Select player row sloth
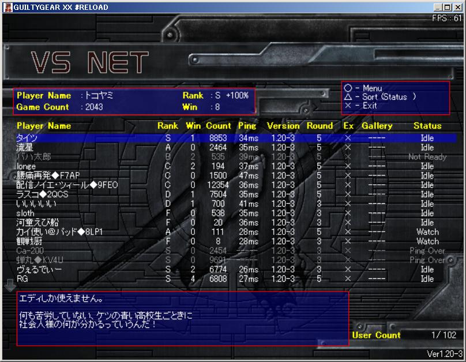This screenshot has height=362, width=466. [236, 213]
